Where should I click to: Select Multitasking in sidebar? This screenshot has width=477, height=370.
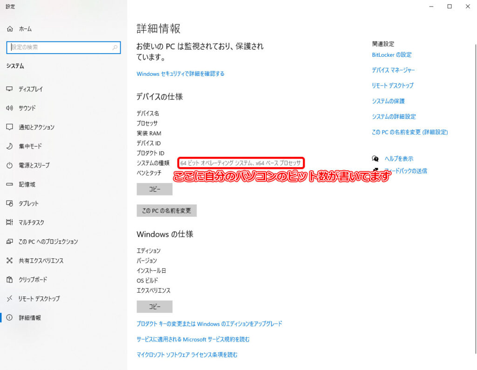click(31, 222)
